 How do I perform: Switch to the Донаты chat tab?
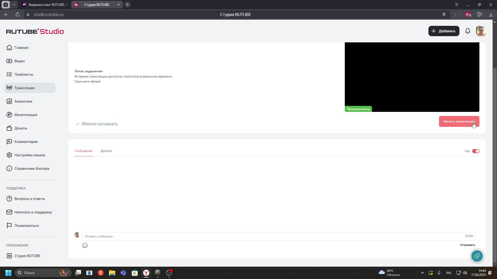106,151
